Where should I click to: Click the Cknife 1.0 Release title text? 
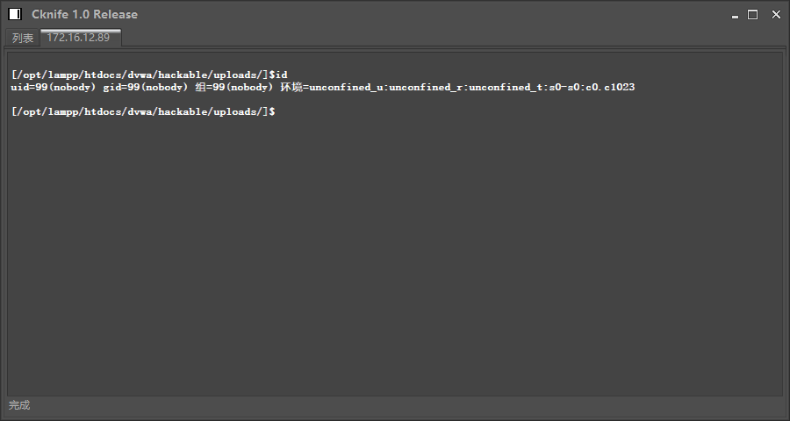[x=84, y=14]
